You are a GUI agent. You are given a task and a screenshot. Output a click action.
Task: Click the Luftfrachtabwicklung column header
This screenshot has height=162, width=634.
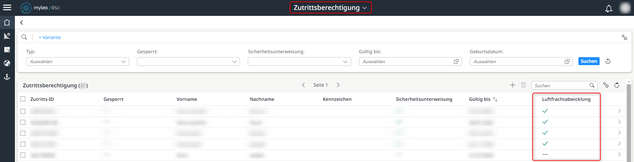(566, 99)
